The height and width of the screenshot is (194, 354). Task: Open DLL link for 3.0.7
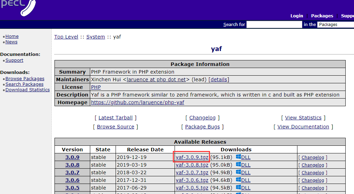(246, 173)
